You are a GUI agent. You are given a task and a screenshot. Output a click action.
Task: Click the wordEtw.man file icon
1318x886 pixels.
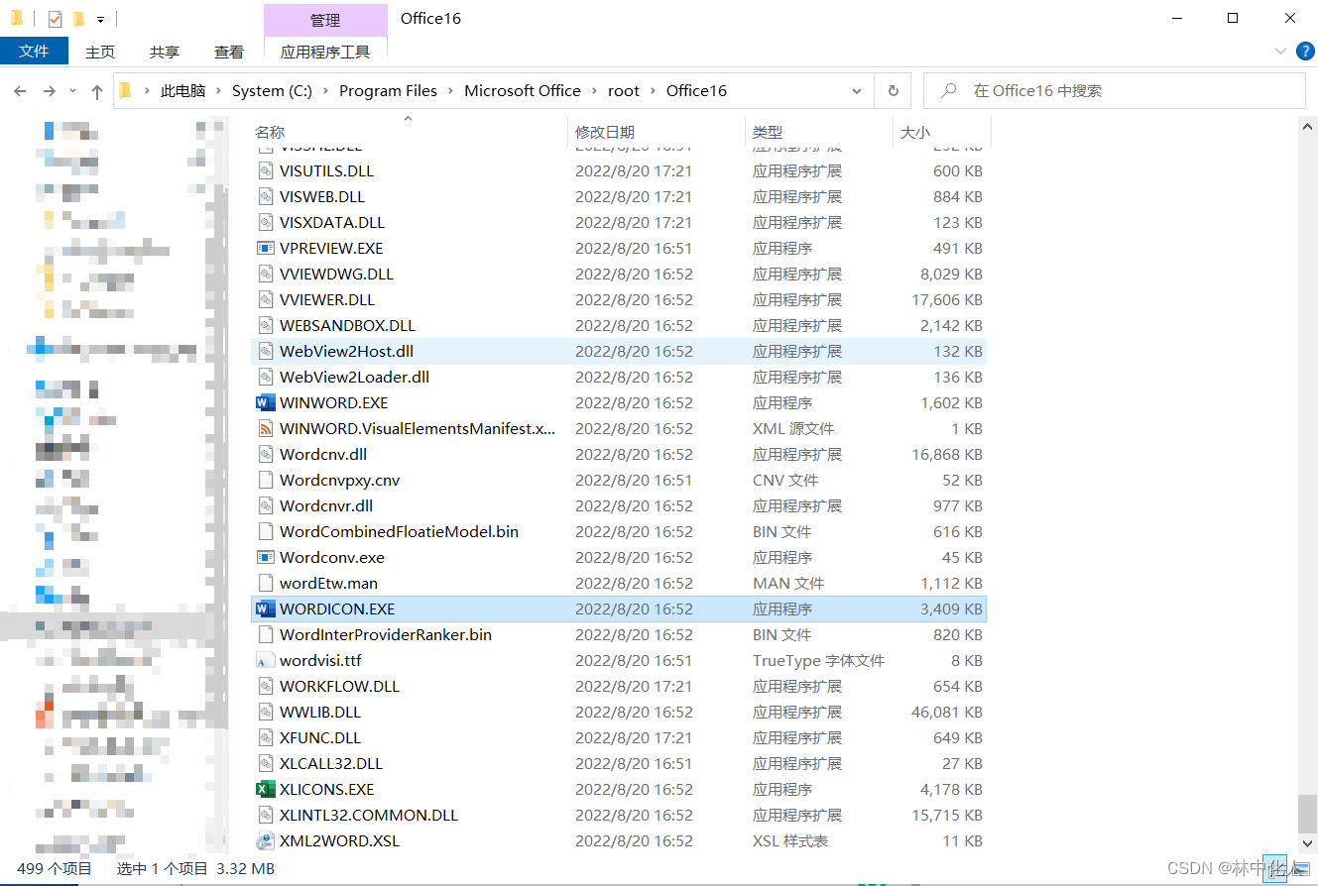pos(265,583)
